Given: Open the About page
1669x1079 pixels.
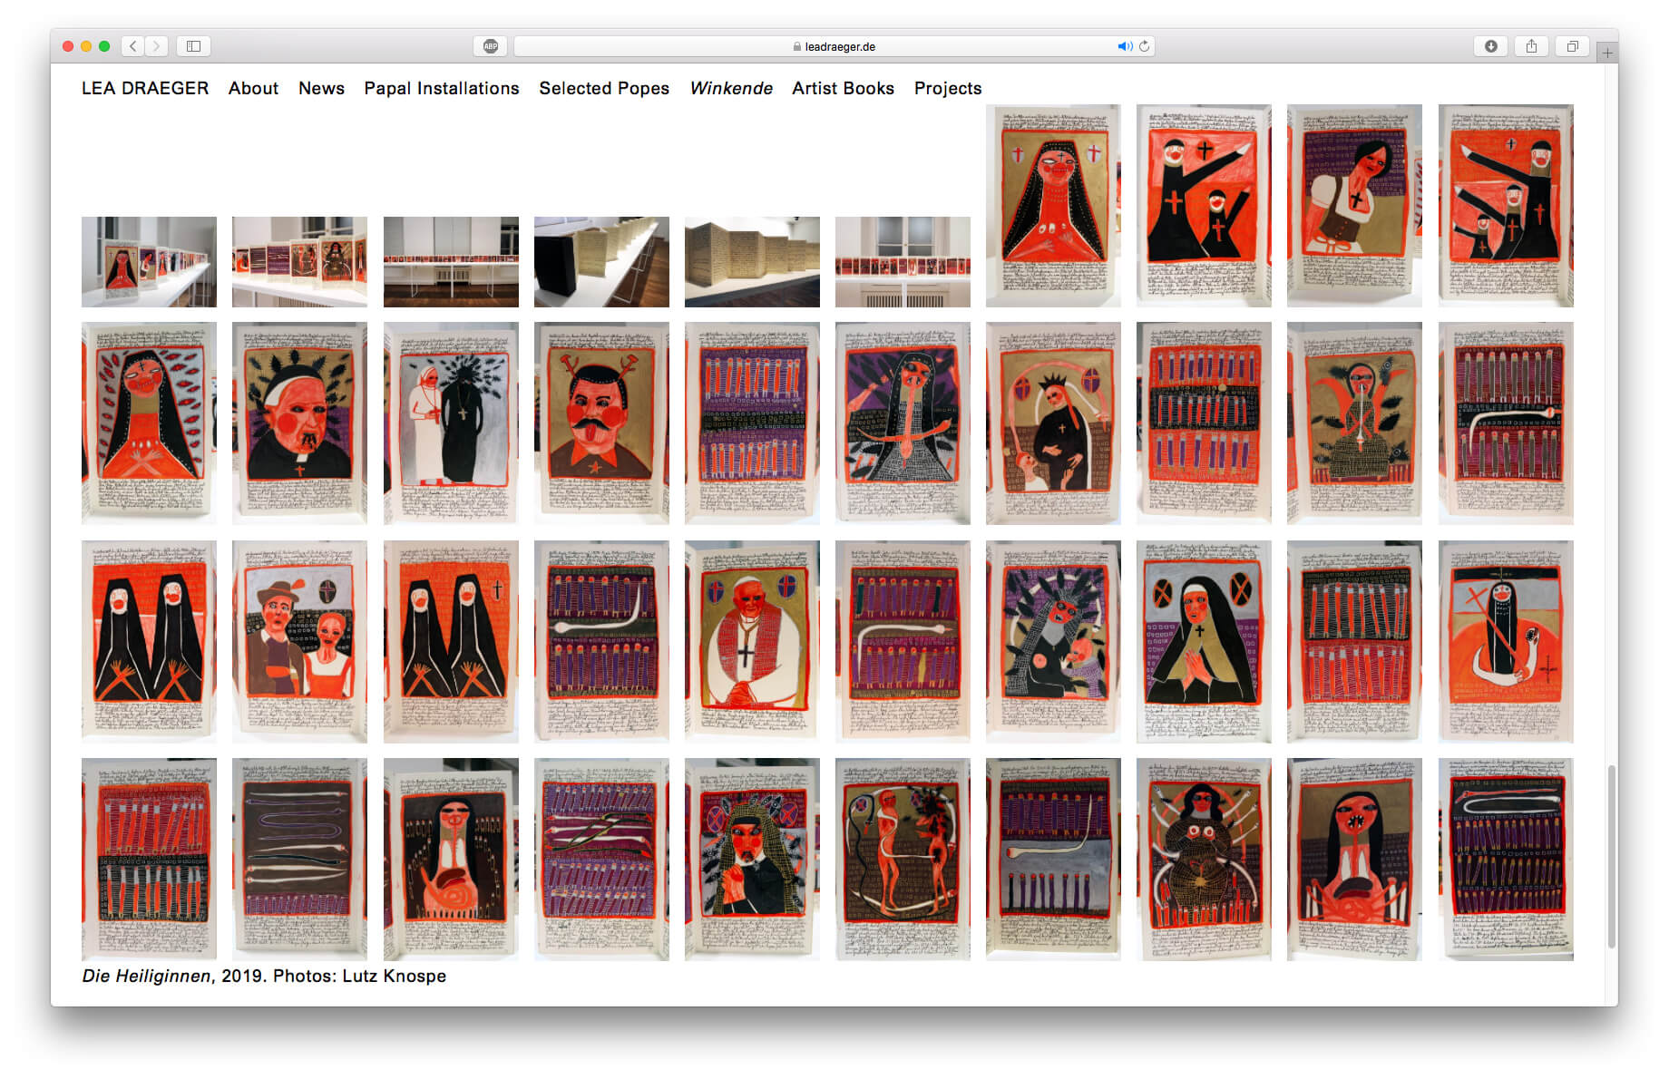Looking at the screenshot, I should pos(253,88).
